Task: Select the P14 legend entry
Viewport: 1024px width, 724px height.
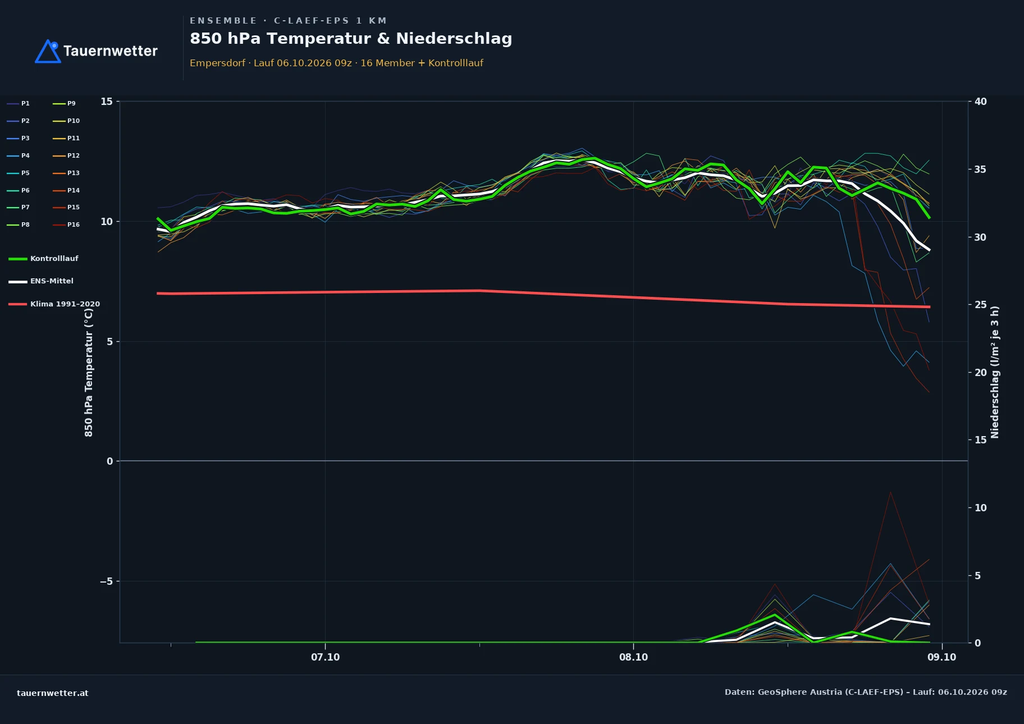Action: [x=66, y=190]
